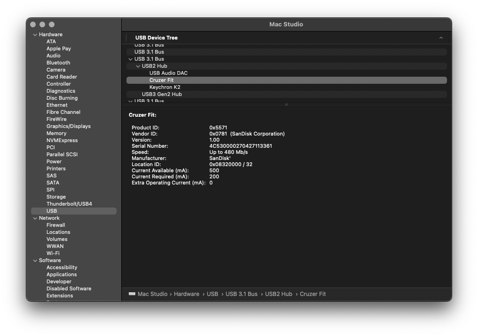Click the Mac Studio computer icon in path bar

pos(132,294)
